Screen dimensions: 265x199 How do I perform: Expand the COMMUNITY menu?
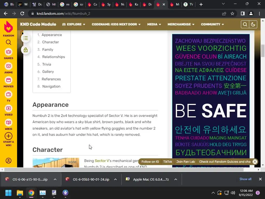(212, 24)
